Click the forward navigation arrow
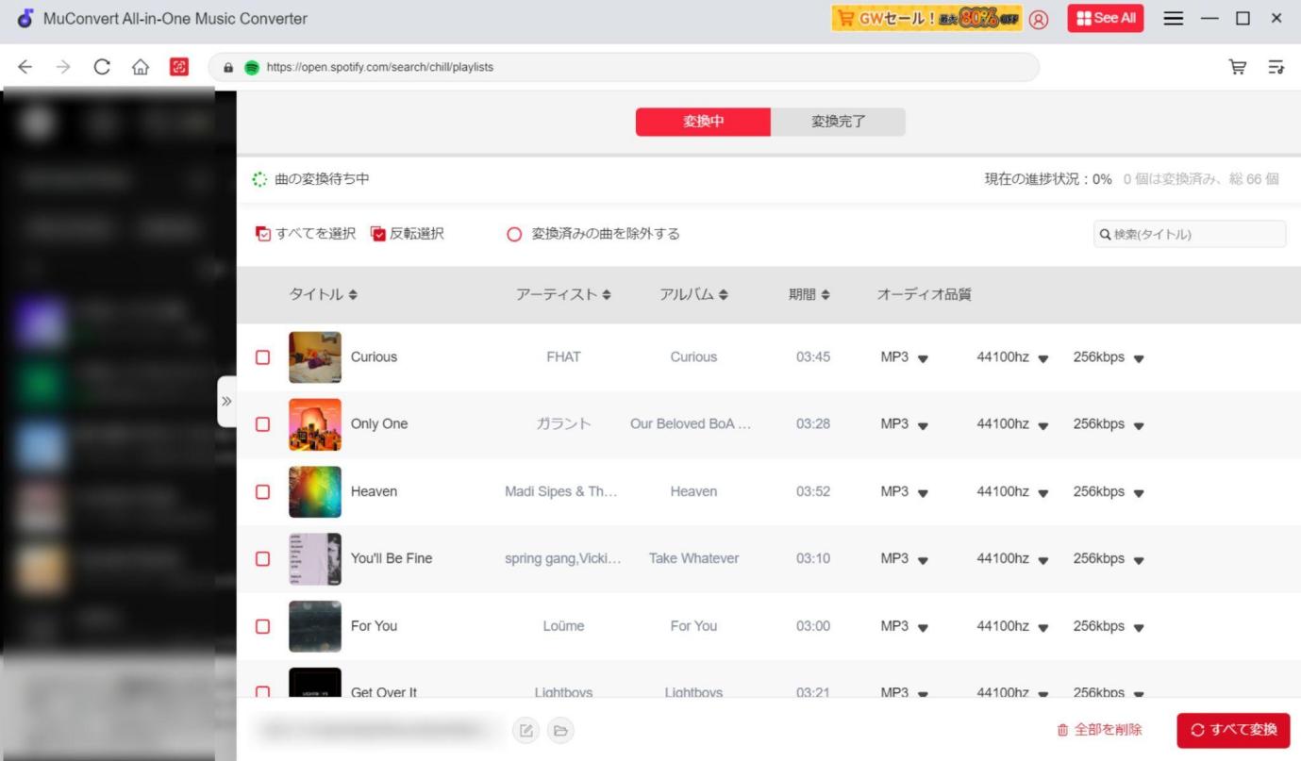Viewport: 1301px width, 761px height. click(63, 67)
